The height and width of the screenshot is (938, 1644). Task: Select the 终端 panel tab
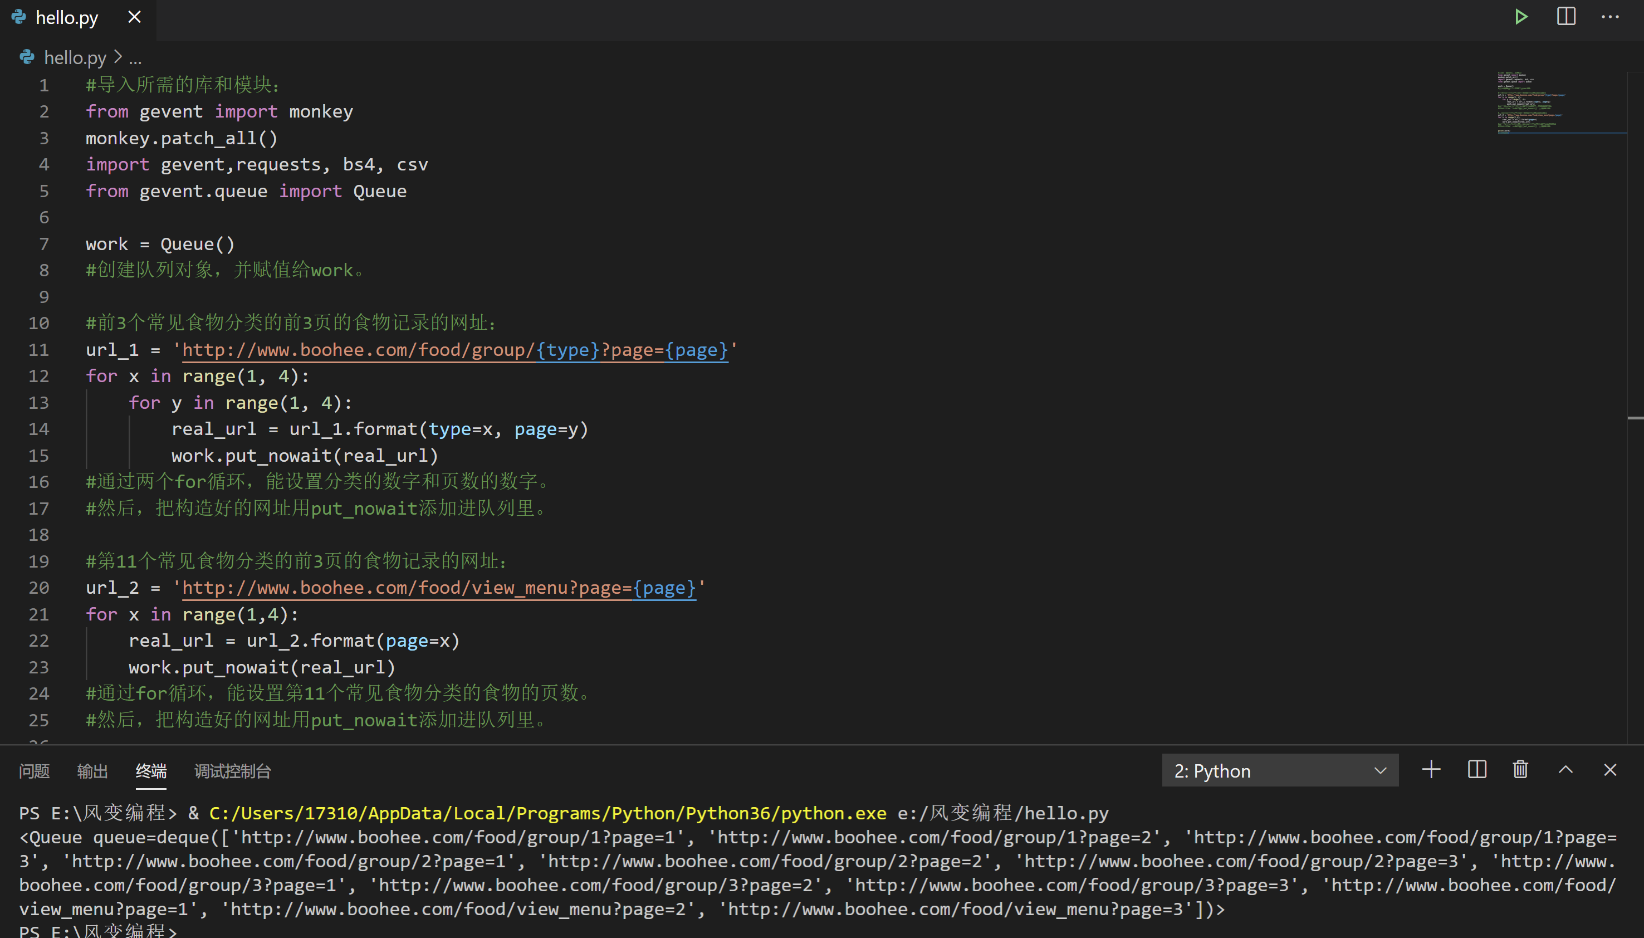pos(151,771)
